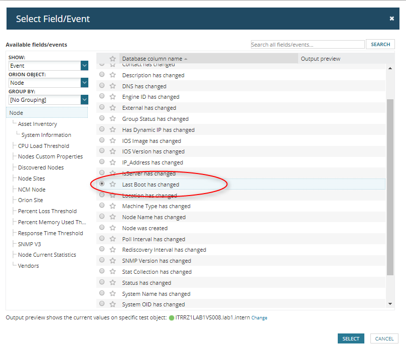Viewport: 406px width, 351px height.
Task: Click the star icon in the column header
Action: click(x=112, y=59)
